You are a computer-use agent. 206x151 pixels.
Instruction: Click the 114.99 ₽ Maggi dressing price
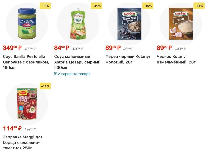coord(12,128)
